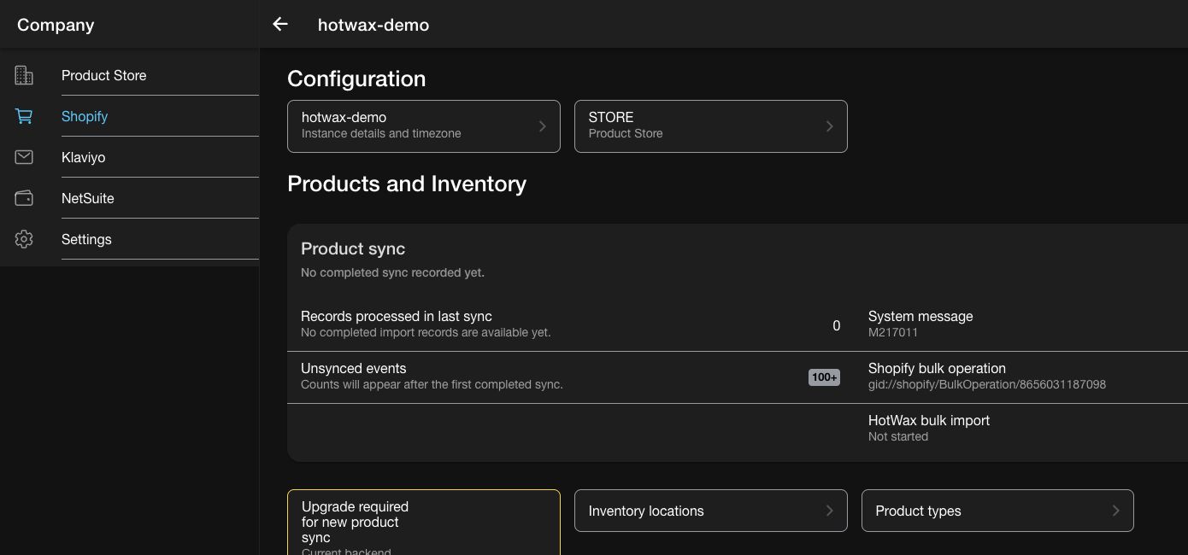1188x555 pixels.
Task: Click the Records processed in last sync row
Action: point(571,325)
